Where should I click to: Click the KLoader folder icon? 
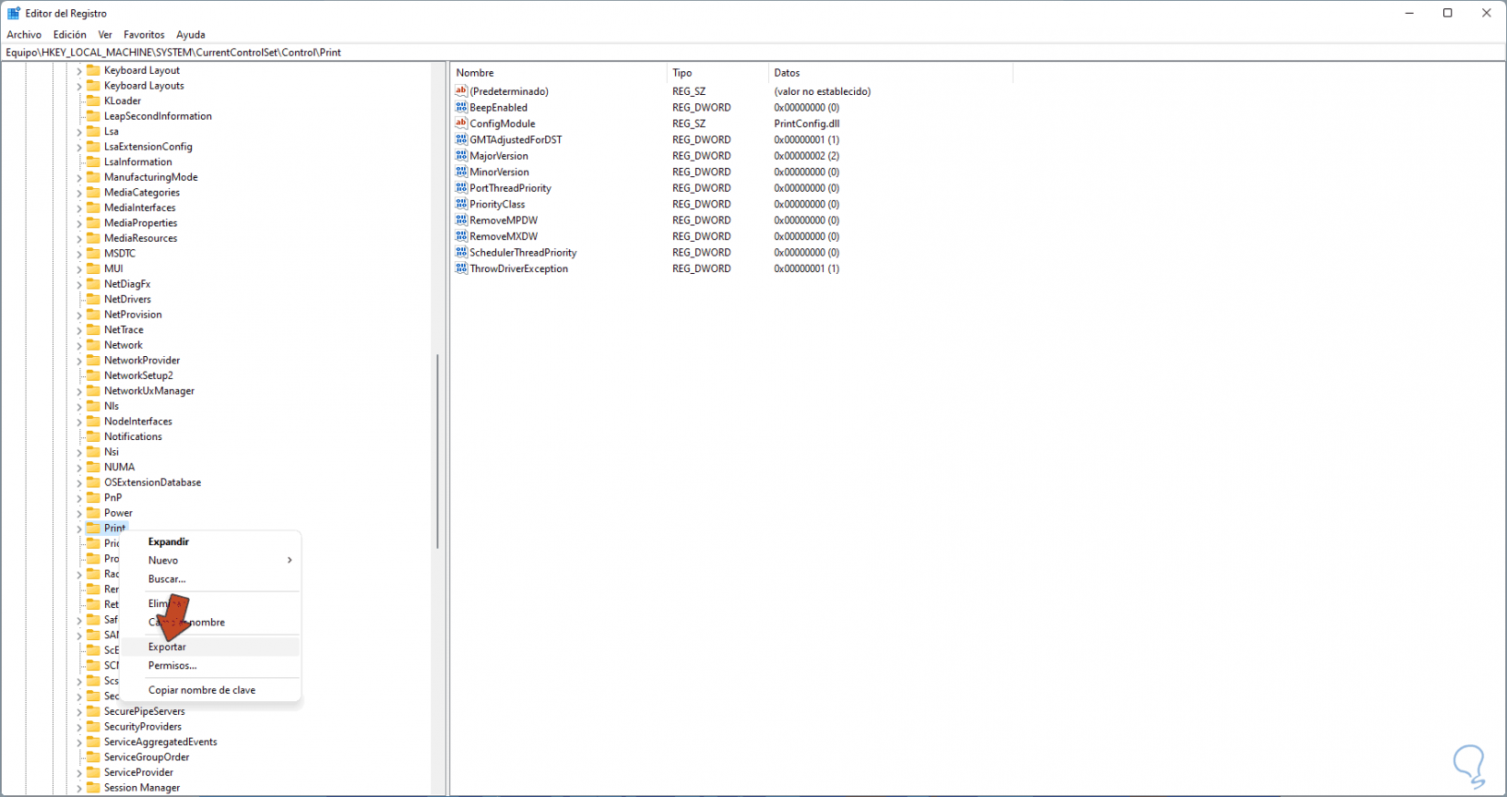tap(93, 100)
